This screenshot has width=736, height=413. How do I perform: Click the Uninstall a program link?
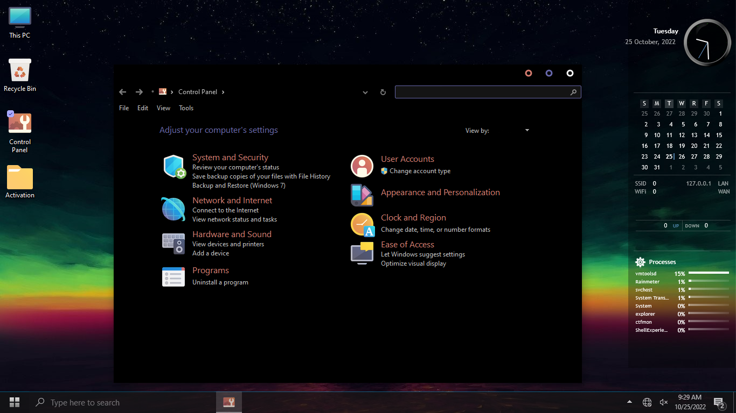click(x=220, y=282)
